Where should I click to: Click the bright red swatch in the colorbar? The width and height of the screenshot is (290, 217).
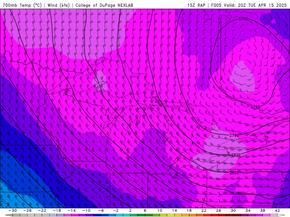click(x=215, y=215)
